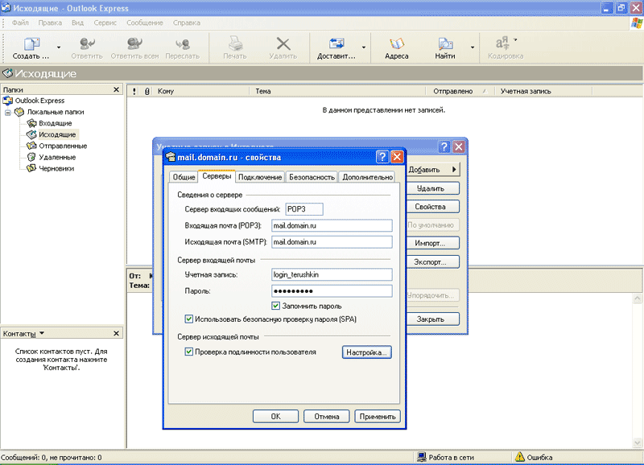
Task: Open the Вид menu
Action: click(77, 23)
